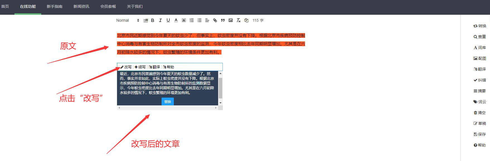Click the 查重 duplicate check sidebar tool
The image size is (490, 161).
pos(480,37)
